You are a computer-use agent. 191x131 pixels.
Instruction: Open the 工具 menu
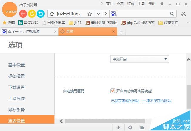[141, 4]
